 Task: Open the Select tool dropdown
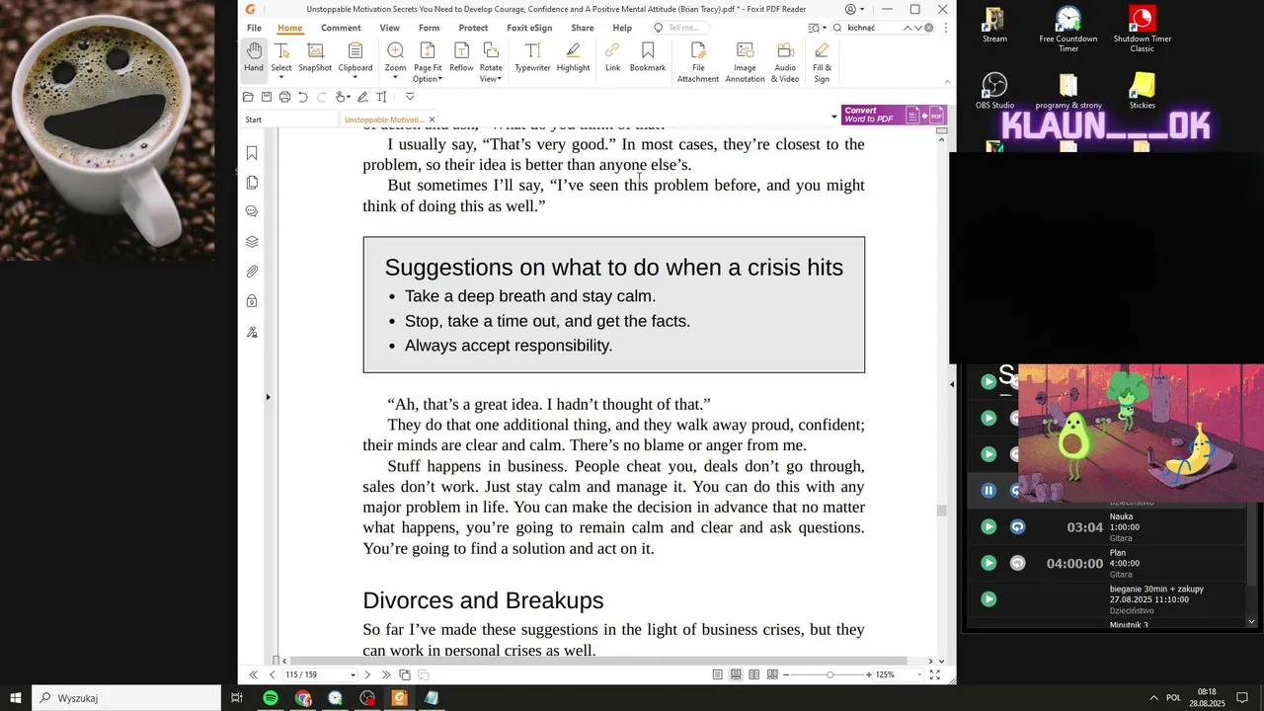[x=281, y=77]
